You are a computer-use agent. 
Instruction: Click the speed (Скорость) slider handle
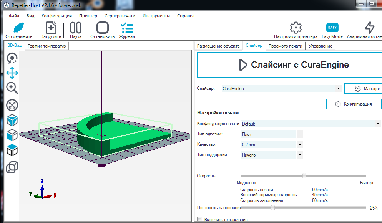[304, 175]
